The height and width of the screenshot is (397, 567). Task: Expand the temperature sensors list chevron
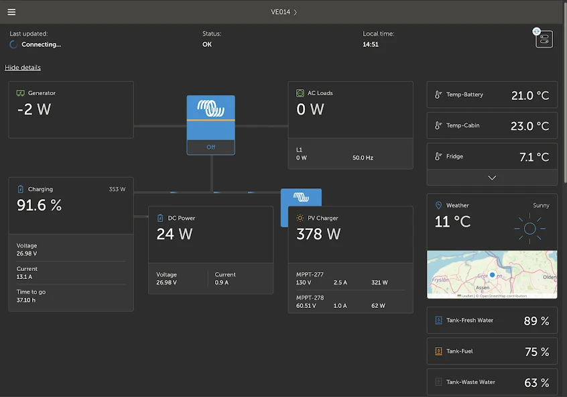492,178
